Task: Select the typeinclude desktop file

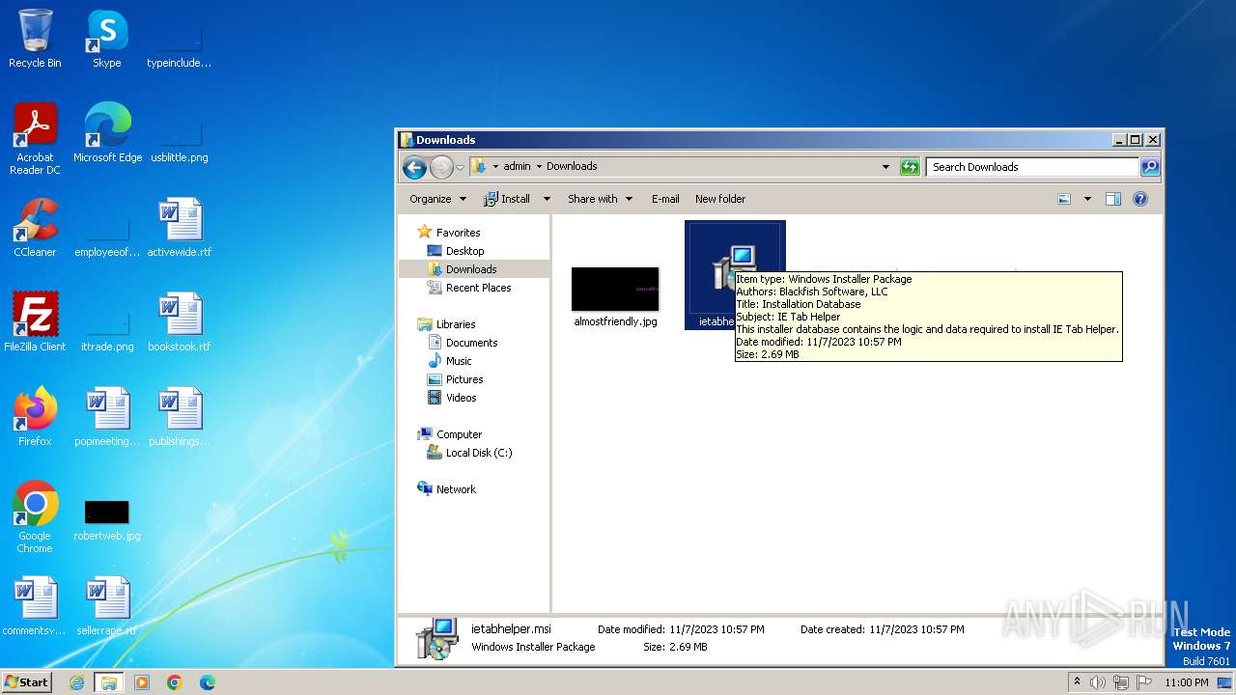Action: pos(180,48)
